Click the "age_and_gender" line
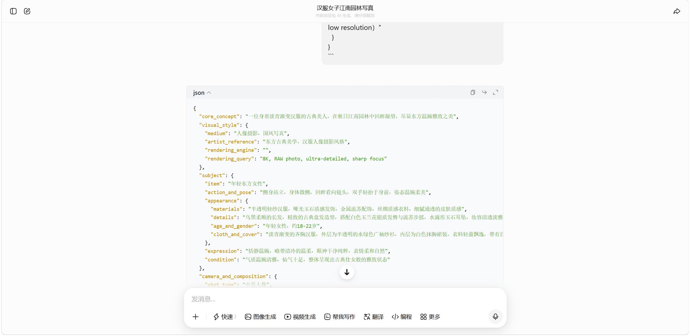 point(266,226)
